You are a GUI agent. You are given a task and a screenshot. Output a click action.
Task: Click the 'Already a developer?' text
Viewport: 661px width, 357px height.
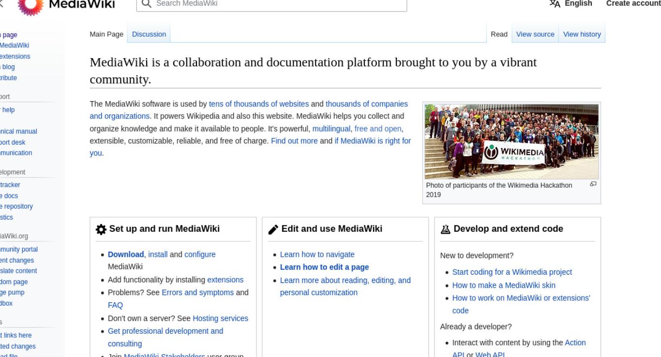pyautogui.click(x=476, y=327)
